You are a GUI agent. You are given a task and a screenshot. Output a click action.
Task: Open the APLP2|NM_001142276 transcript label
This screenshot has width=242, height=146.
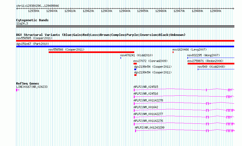tap(148, 121)
